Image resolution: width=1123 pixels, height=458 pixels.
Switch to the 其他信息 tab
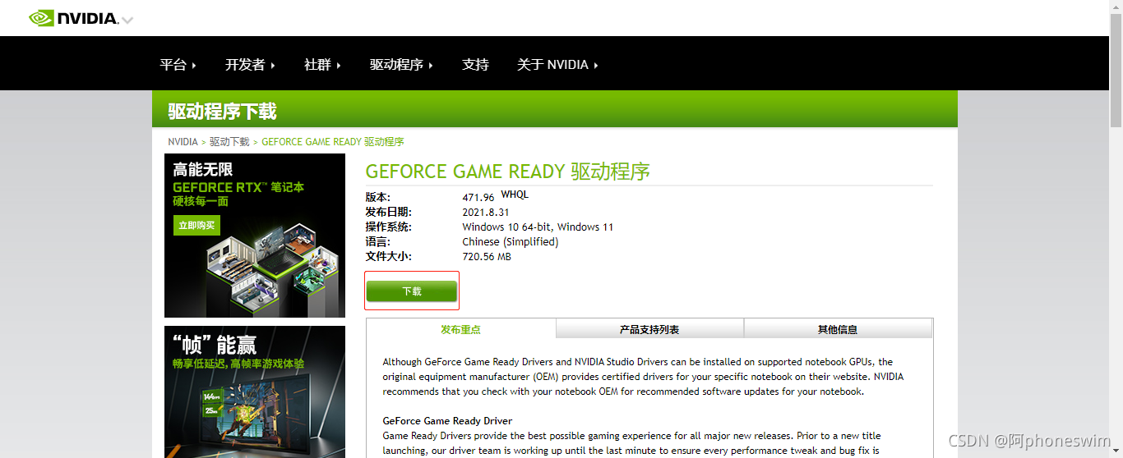(838, 329)
